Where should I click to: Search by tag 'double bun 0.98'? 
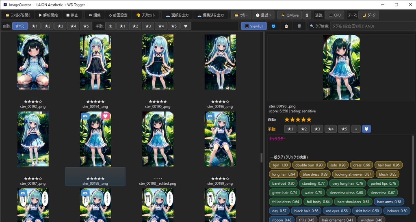[x=309, y=165]
